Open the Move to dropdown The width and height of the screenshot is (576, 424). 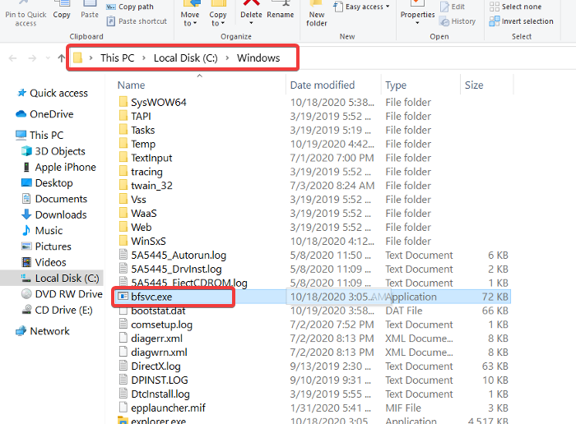coord(190,14)
